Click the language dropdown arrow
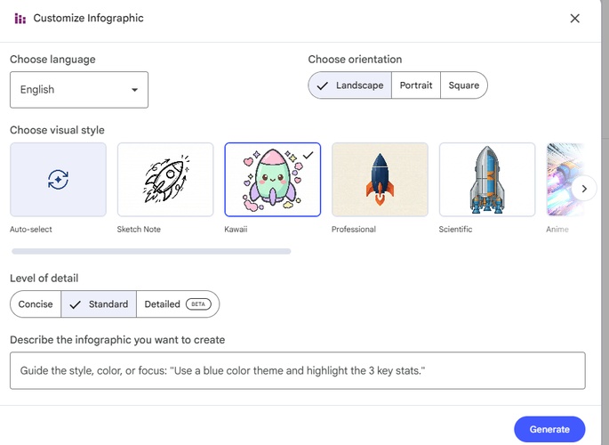The width and height of the screenshot is (609, 445). 134,90
